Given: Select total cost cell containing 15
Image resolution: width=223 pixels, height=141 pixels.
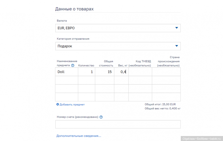Looking at the screenshot, I should click(x=104, y=72).
